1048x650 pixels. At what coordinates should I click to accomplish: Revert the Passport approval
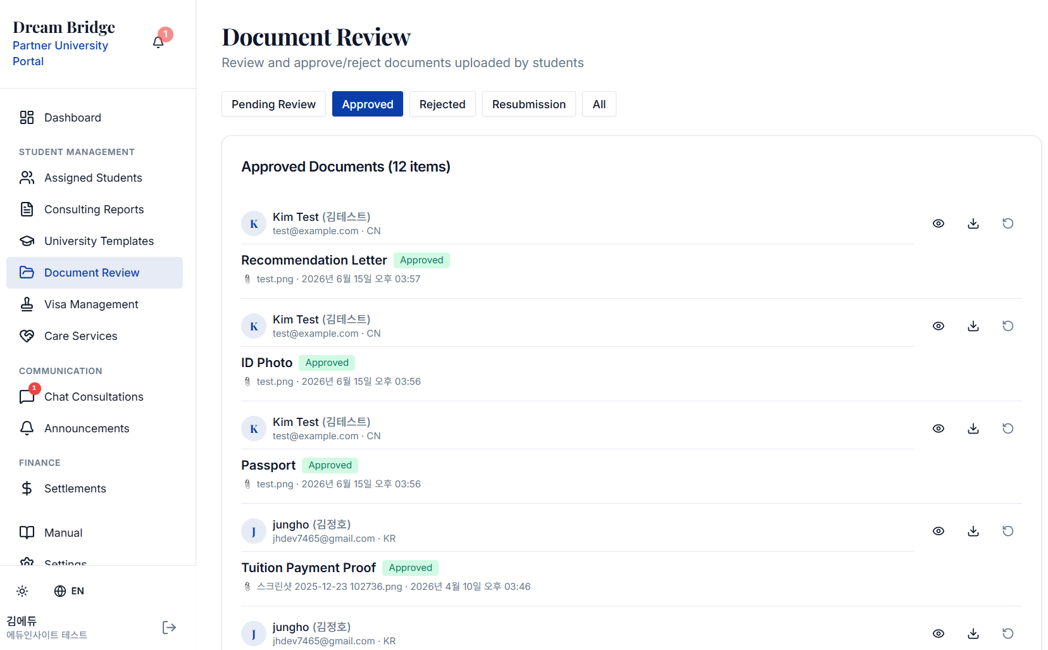pyautogui.click(x=1008, y=428)
